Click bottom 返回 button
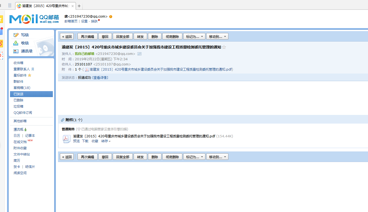Screen dimensions: 368x212 point(67,157)
